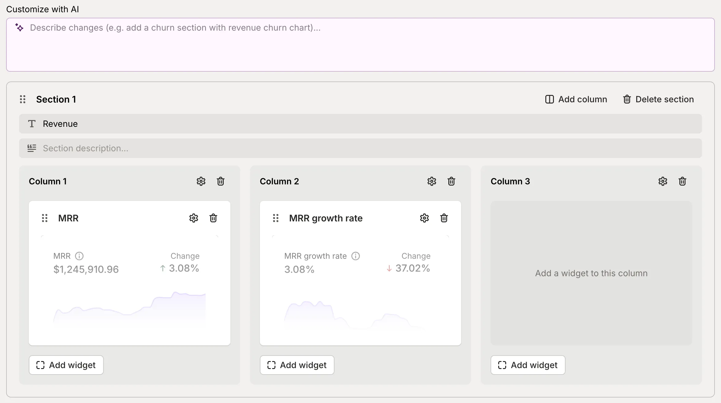Click Delete section button
This screenshot has height=403, width=721.
[658, 99]
